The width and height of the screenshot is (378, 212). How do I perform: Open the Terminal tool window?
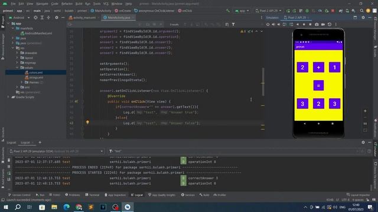tap(92, 195)
